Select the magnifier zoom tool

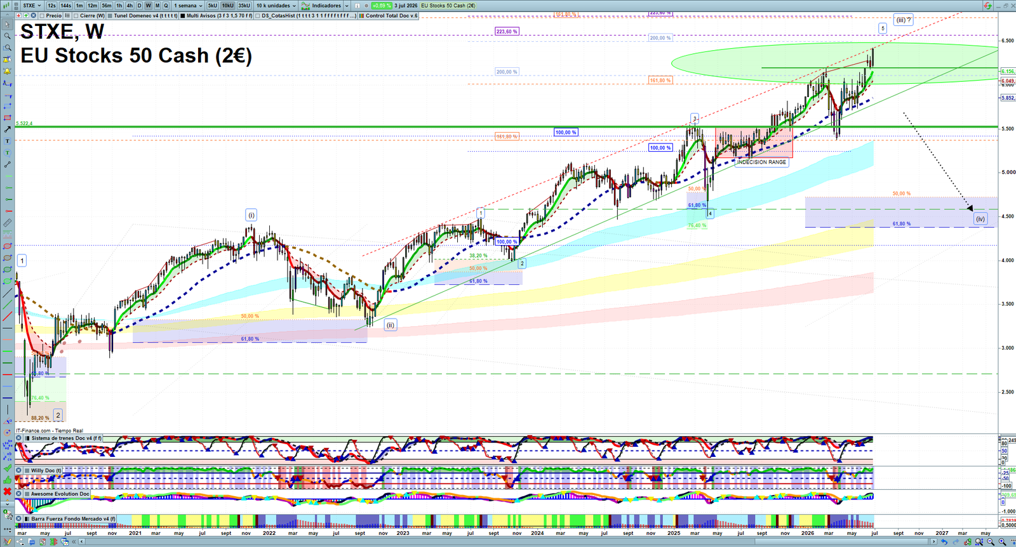click(7, 36)
